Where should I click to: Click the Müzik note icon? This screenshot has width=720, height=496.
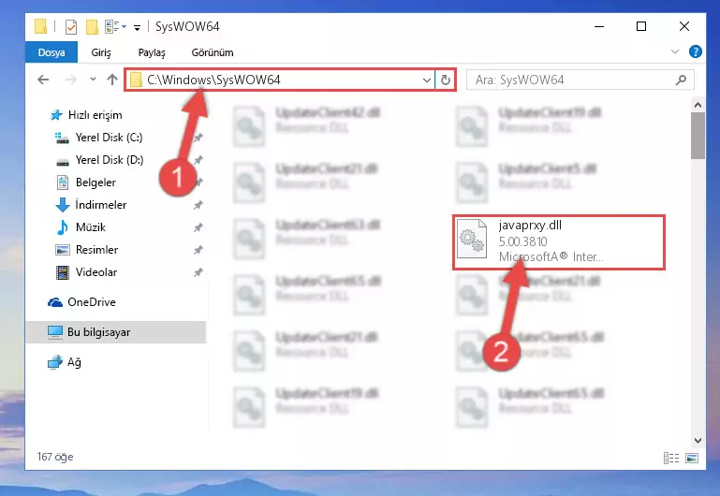[x=63, y=227]
